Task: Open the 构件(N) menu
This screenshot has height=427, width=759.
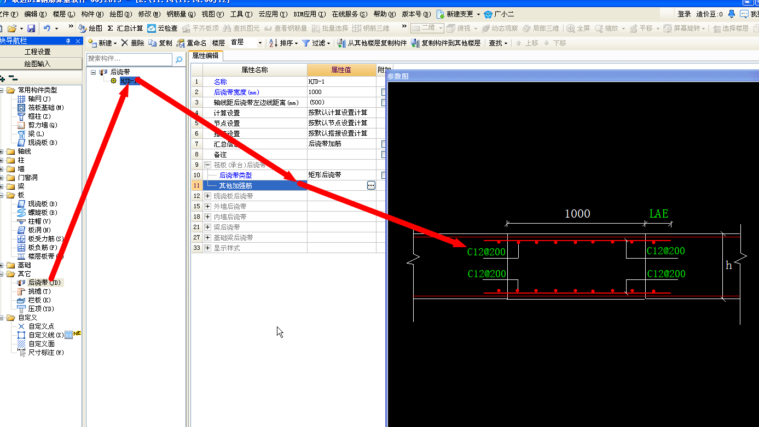Action: [x=92, y=14]
